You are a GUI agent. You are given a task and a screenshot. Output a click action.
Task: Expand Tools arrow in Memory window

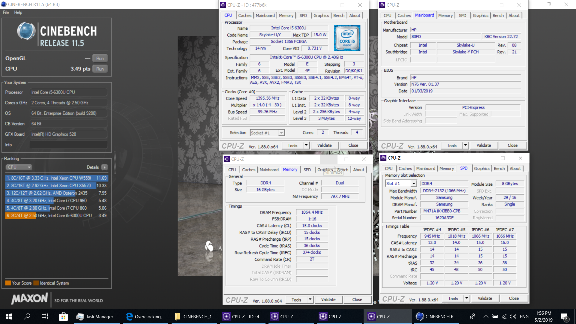pyautogui.click(x=310, y=299)
